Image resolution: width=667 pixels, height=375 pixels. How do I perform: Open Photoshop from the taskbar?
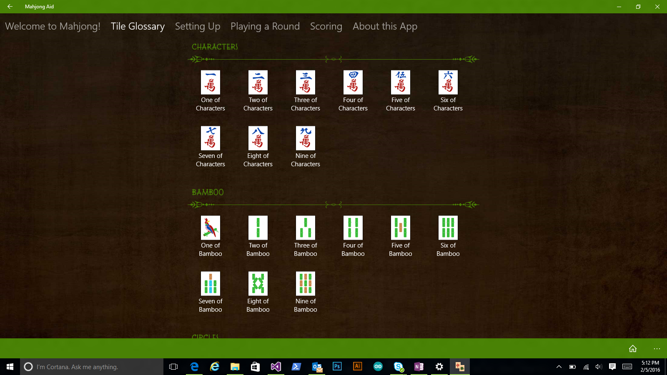click(x=337, y=367)
